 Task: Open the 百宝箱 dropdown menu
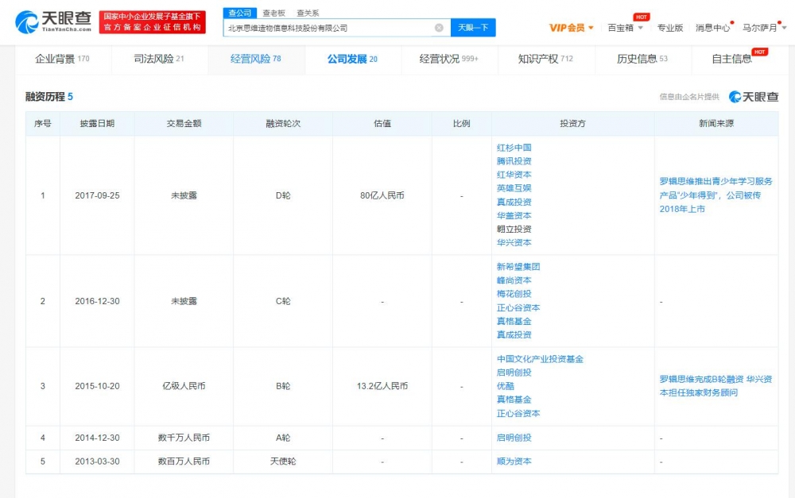point(625,28)
